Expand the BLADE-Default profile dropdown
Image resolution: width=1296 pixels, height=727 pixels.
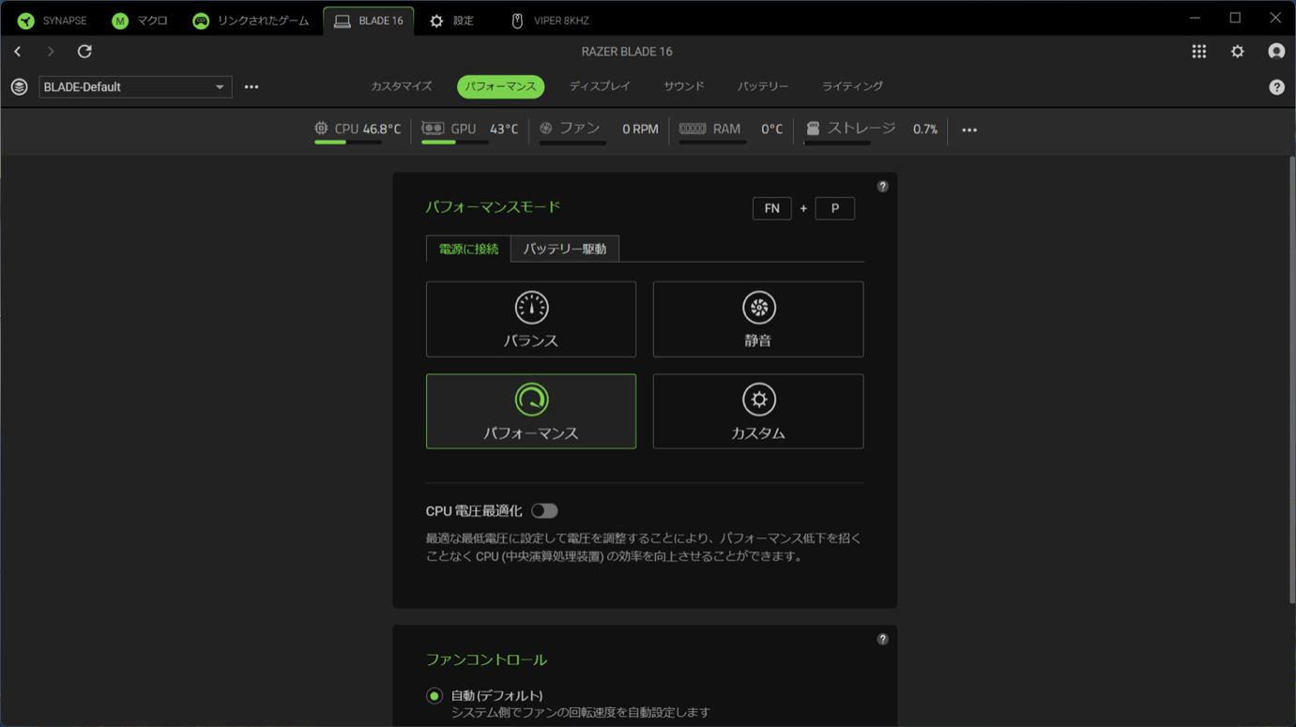point(135,87)
